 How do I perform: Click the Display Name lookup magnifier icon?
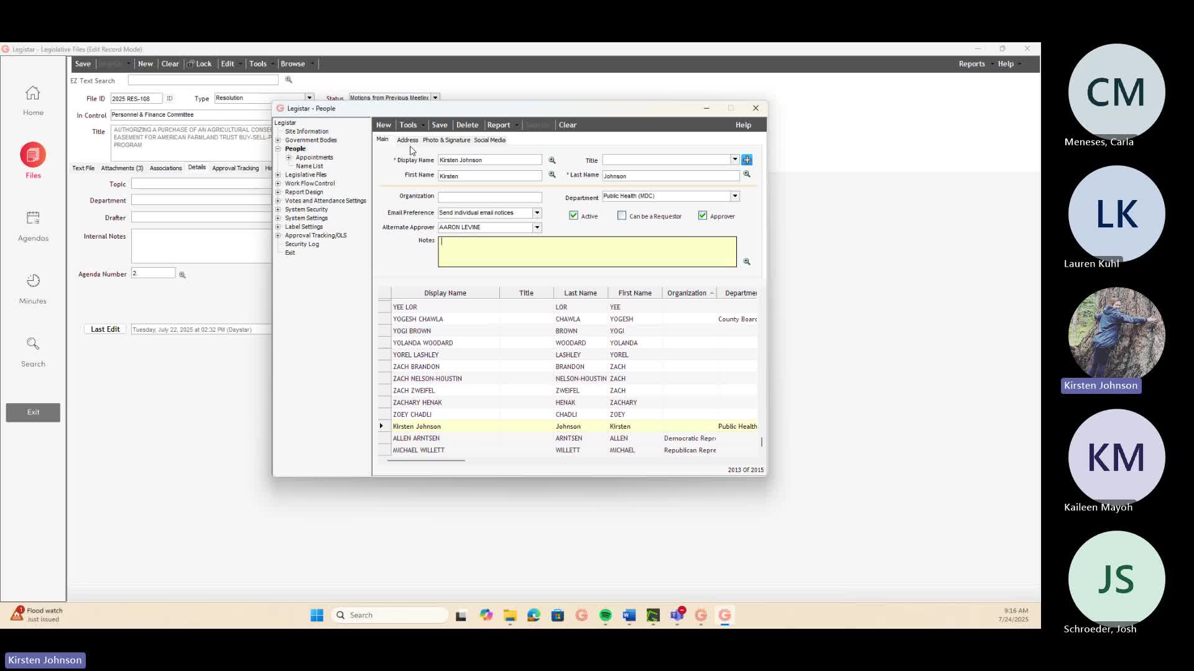pyautogui.click(x=552, y=160)
